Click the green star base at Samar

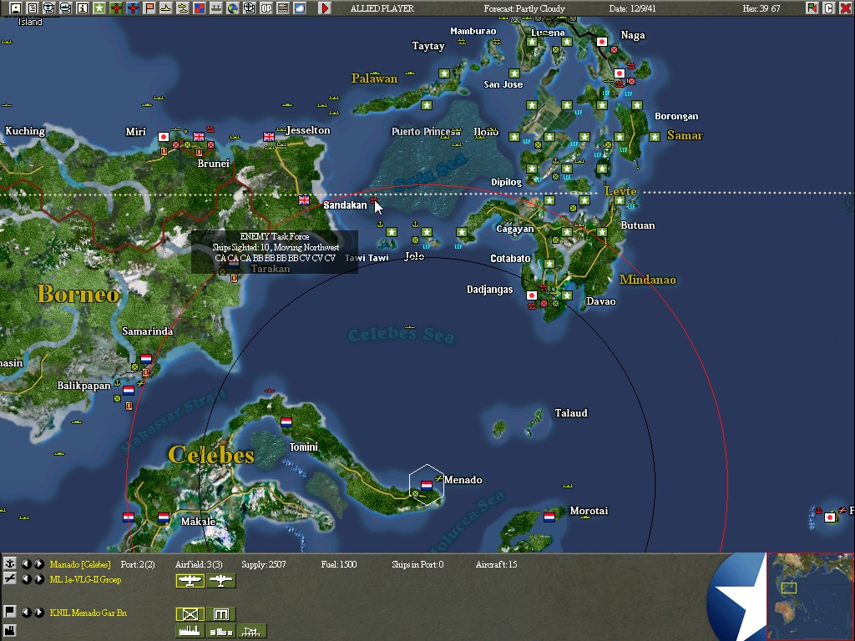click(x=655, y=136)
